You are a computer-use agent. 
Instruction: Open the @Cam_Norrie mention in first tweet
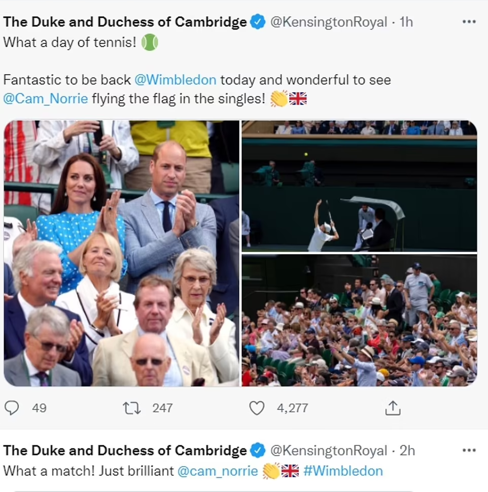(45, 98)
